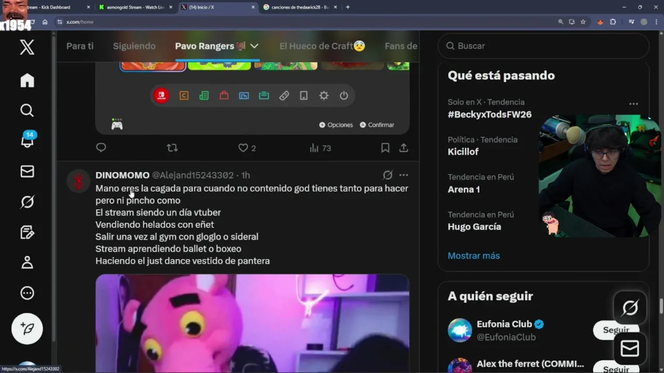The height and width of the screenshot is (373, 664).
Task: Click the Buscar search field
Action: point(544,46)
